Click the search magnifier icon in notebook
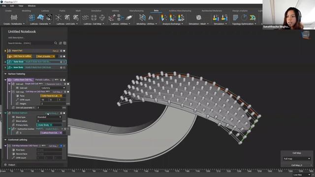Viewport: 315px width, 177px height. pos(56,43)
